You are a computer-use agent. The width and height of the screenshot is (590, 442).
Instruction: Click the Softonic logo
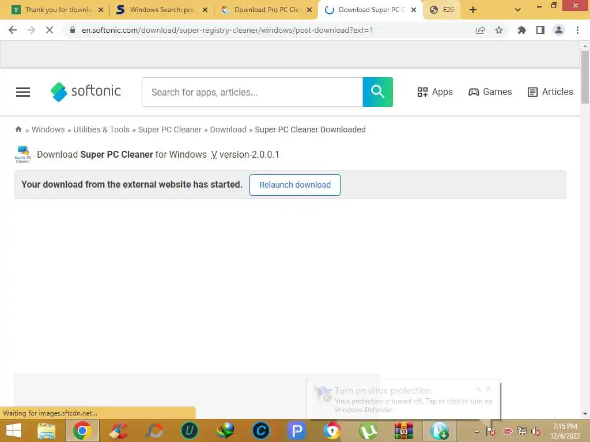86,92
